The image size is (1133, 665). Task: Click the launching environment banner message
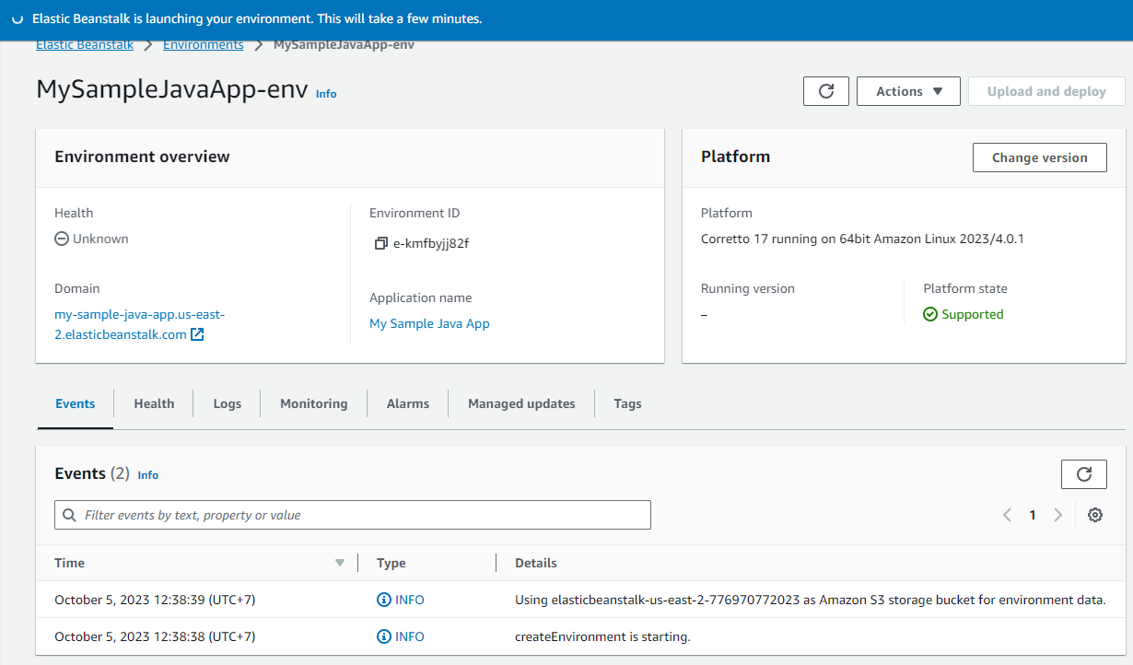coord(257,18)
